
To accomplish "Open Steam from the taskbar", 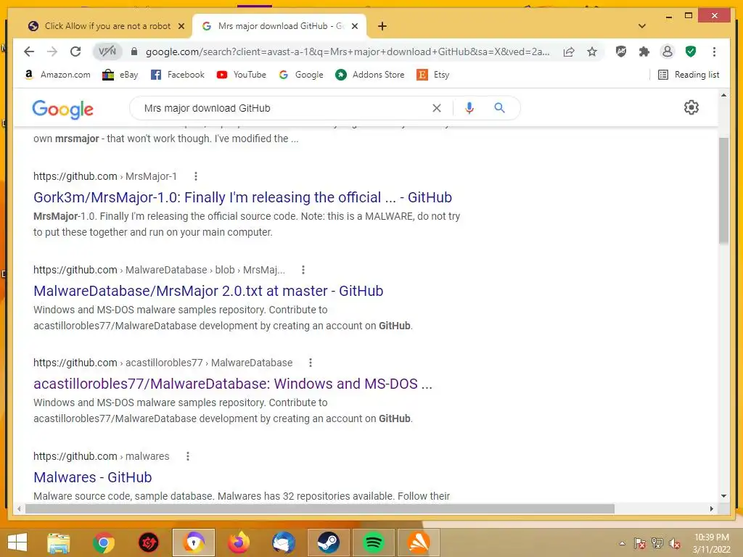I will pos(329,542).
